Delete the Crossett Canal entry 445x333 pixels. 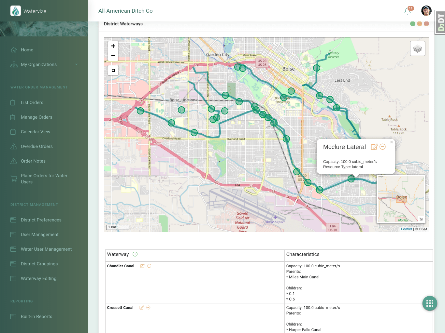click(148, 308)
